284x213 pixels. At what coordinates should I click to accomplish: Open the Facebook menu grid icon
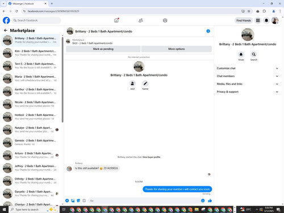(x=258, y=20)
